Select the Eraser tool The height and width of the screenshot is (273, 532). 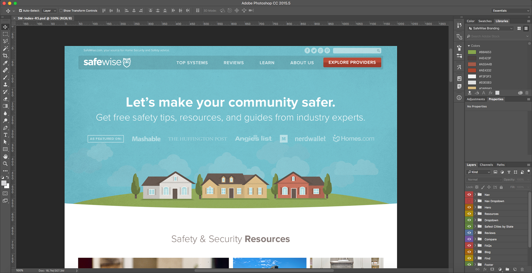(5, 99)
